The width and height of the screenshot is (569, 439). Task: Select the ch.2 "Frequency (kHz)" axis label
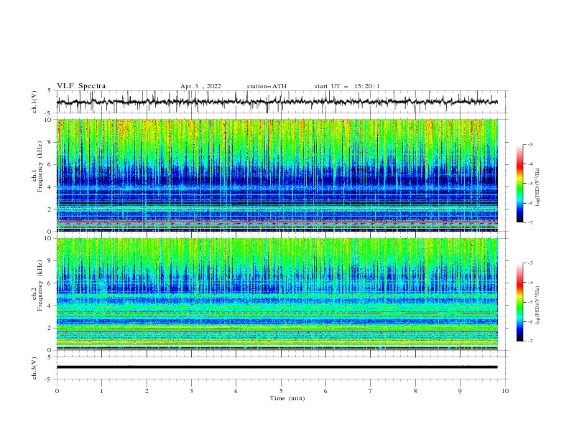coord(40,285)
